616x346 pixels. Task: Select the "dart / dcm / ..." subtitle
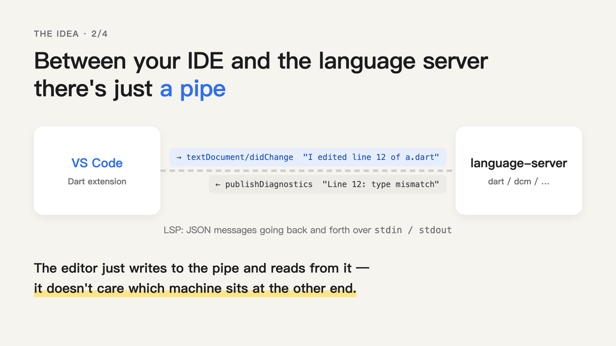(x=519, y=181)
